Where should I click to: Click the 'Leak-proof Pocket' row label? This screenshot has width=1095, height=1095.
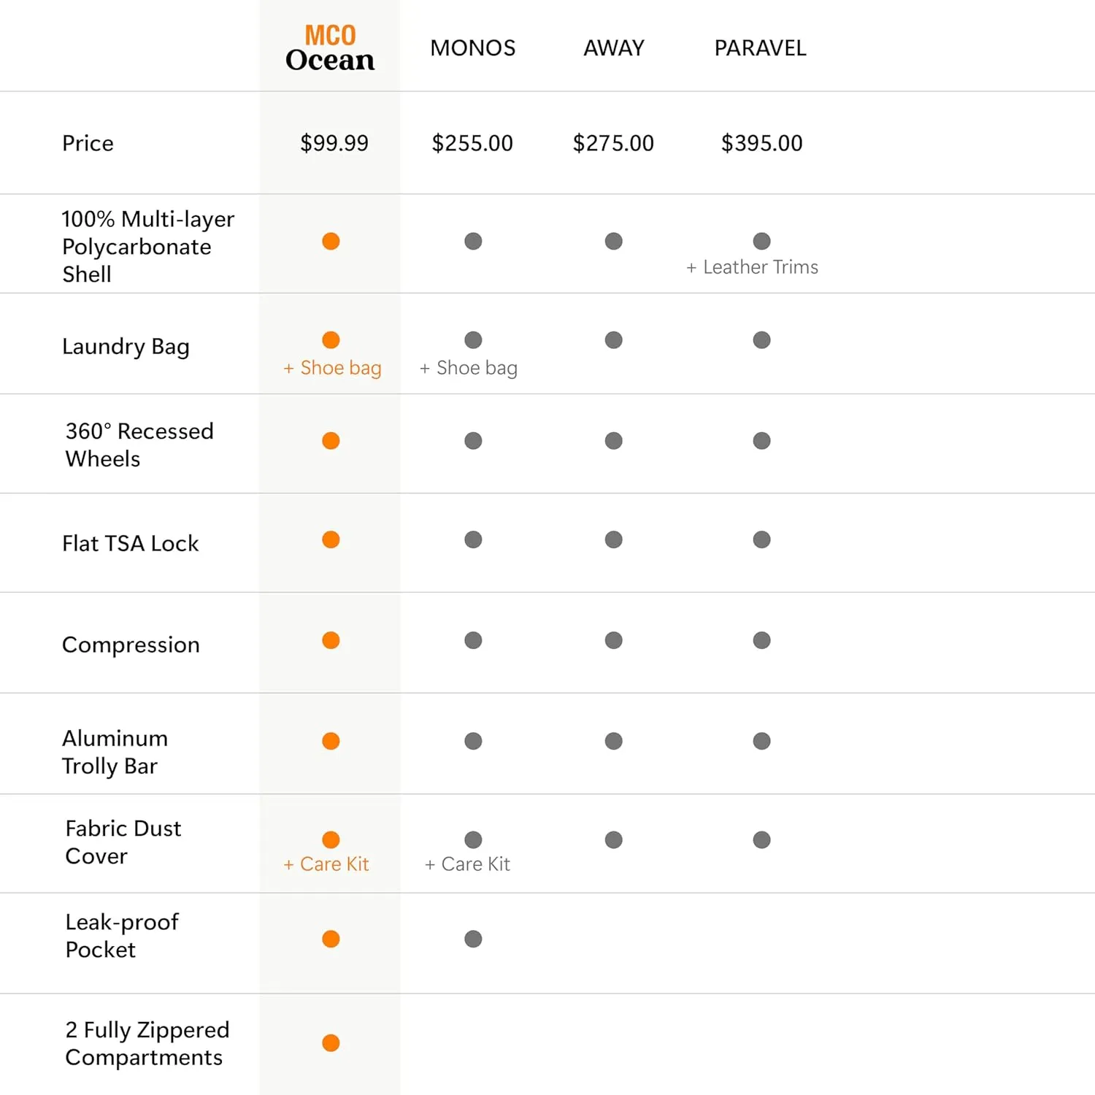coord(122,936)
